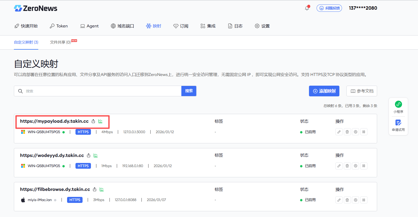Pause the filbebrowse.dy.takin.cc mapping
This screenshot has width=418, height=217.
[x=364, y=200]
